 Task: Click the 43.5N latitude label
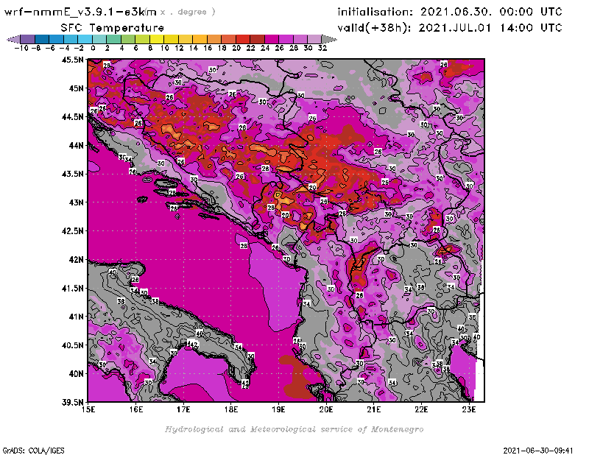point(72,174)
